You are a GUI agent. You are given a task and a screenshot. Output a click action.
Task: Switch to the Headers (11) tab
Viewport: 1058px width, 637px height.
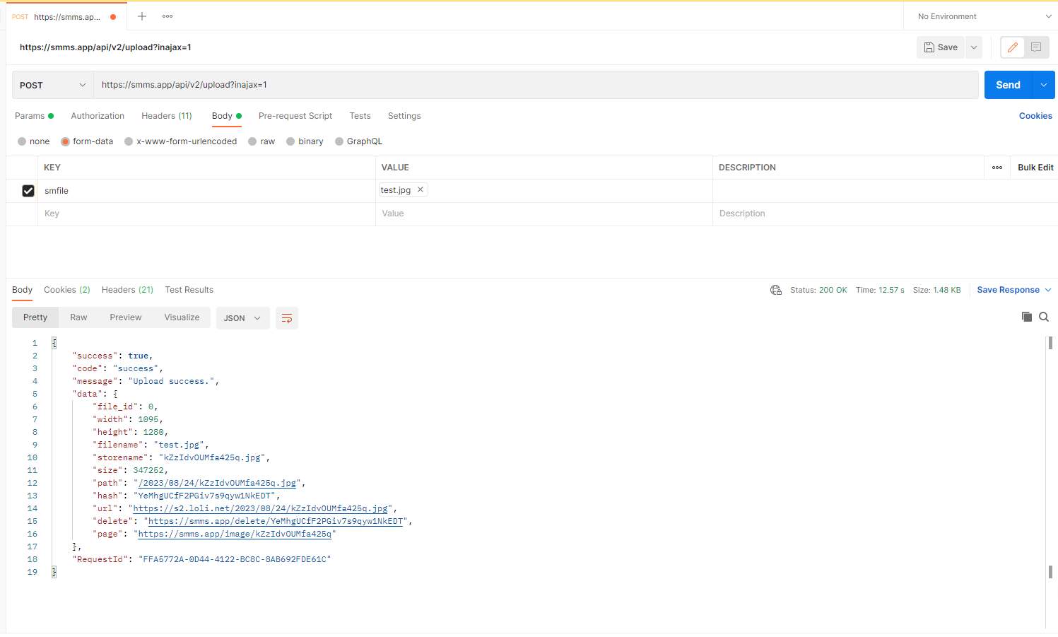point(166,115)
